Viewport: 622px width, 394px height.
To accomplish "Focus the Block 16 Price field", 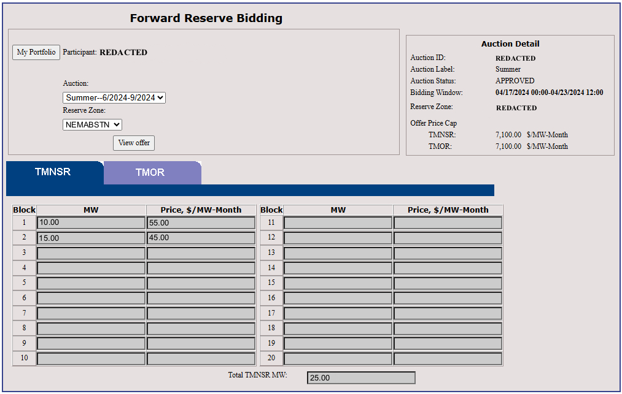I will point(448,298).
